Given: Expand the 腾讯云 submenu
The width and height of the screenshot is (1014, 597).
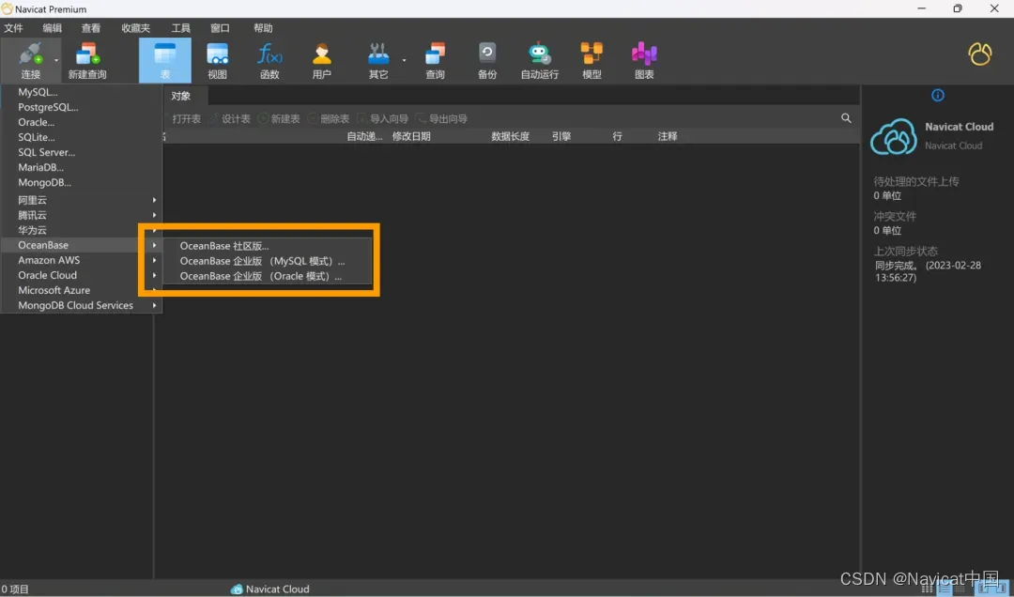Looking at the screenshot, I should 82,215.
